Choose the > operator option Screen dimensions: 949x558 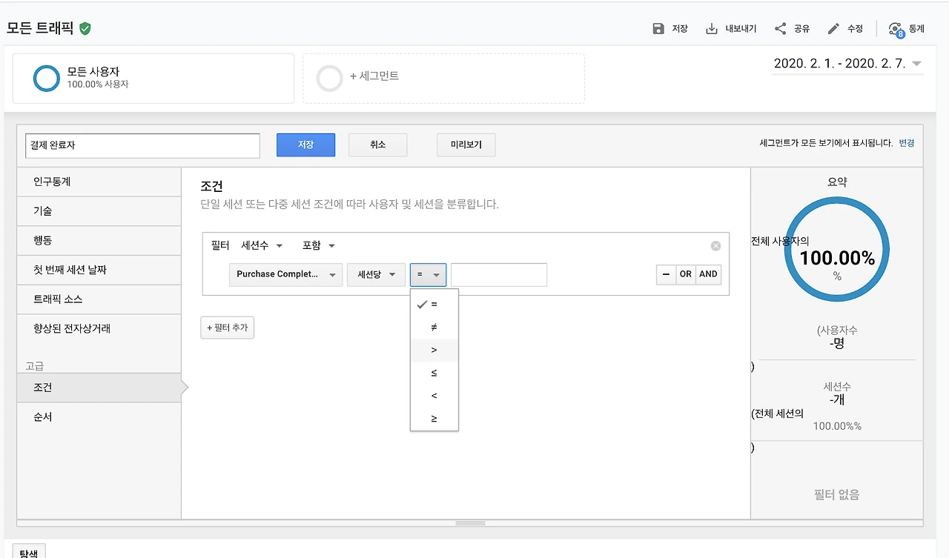(434, 350)
